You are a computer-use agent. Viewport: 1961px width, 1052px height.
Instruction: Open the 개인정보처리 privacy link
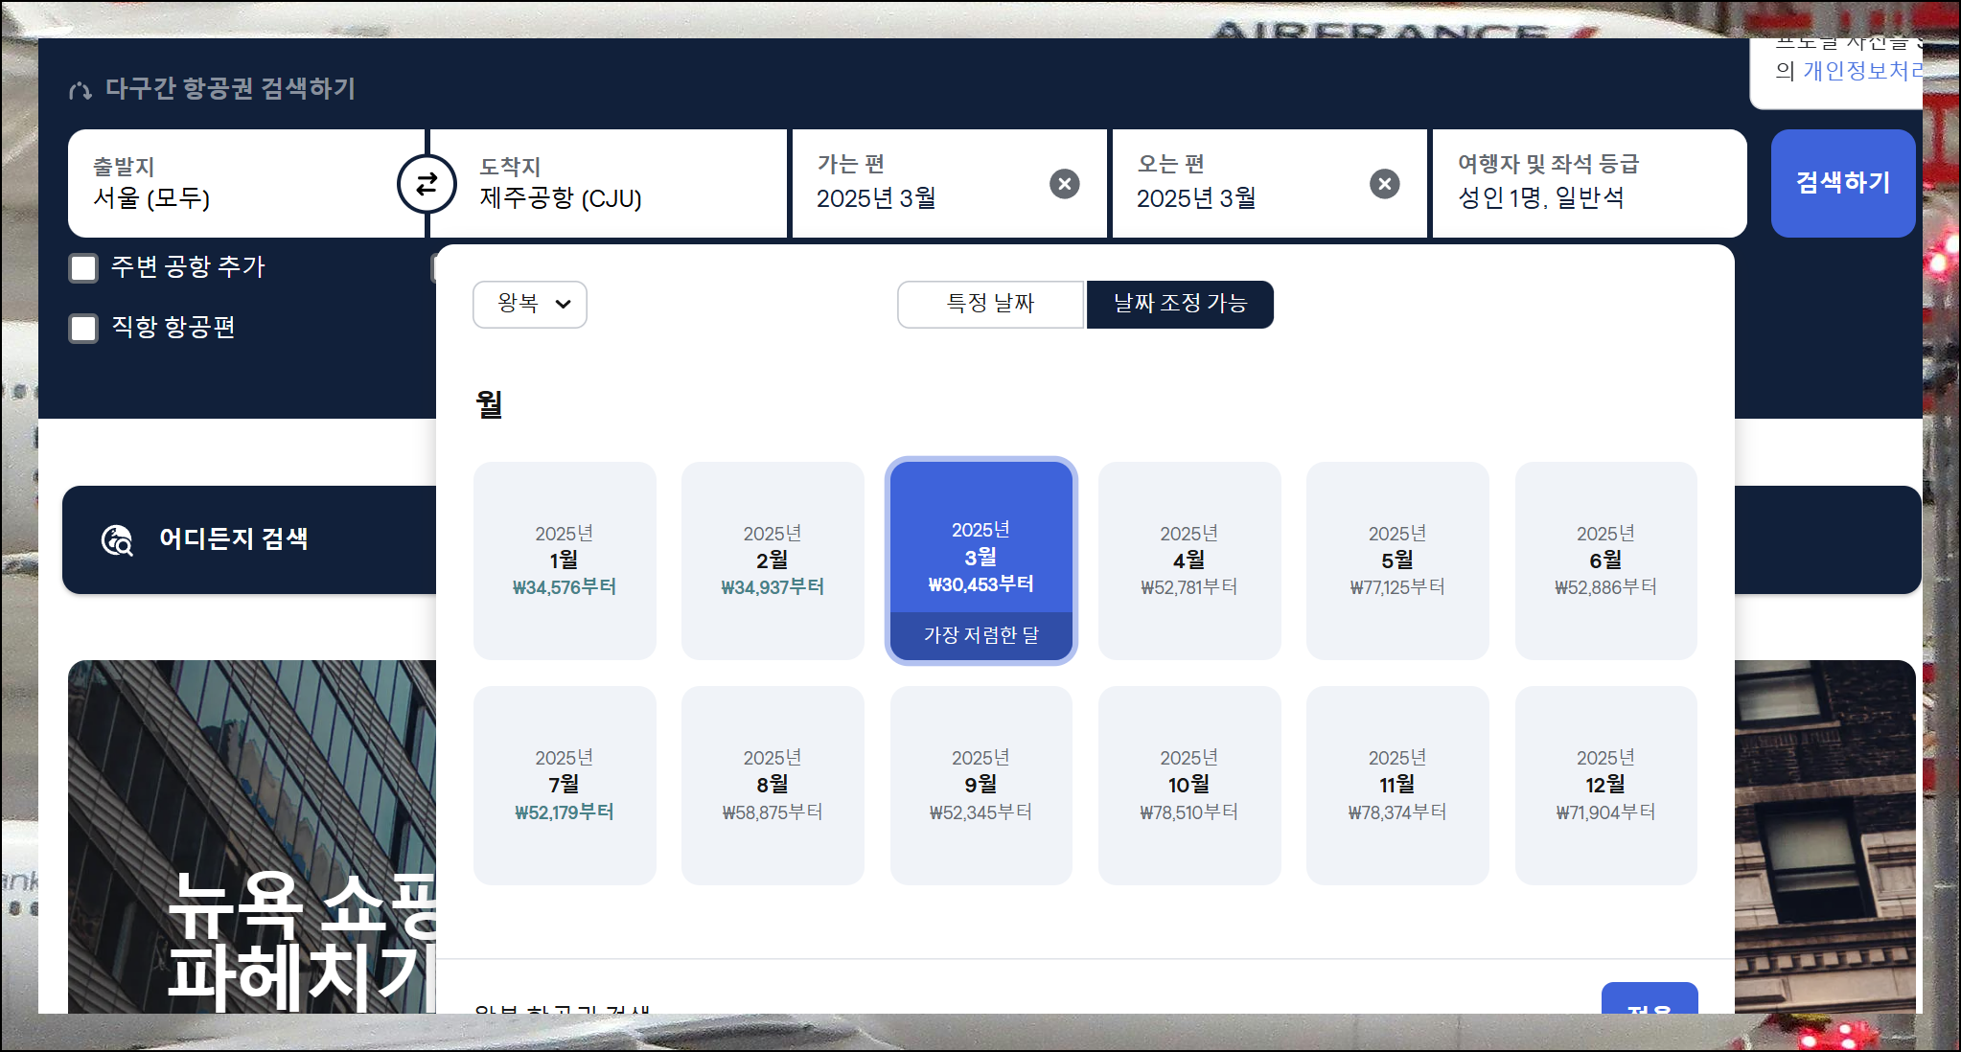(1861, 71)
